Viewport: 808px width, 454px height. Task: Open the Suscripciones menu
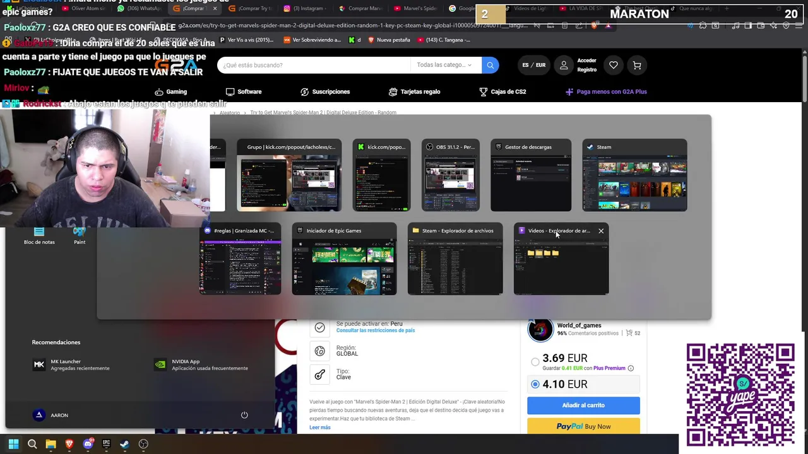(325, 91)
